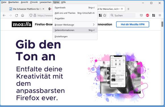Click the Mozilla logo
The width and height of the screenshot is (165, 107).
click(22, 24)
